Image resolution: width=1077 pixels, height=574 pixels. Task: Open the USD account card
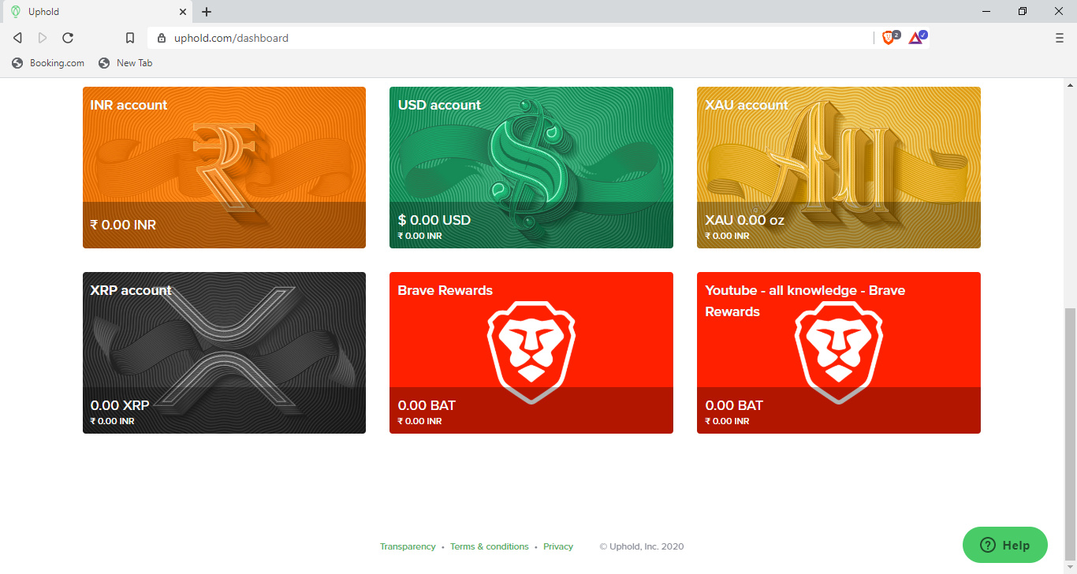pos(531,167)
